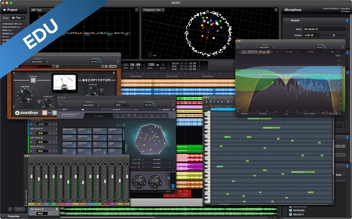The width and height of the screenshot is (352, 219).
Task: Open the FM tab in SkyDust
Action: click(129, 115)
